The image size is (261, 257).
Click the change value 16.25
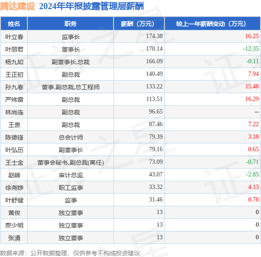(252, 36)
